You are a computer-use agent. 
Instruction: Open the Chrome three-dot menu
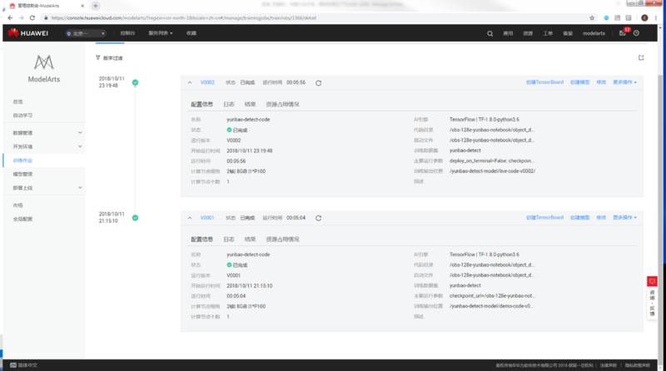656,17
